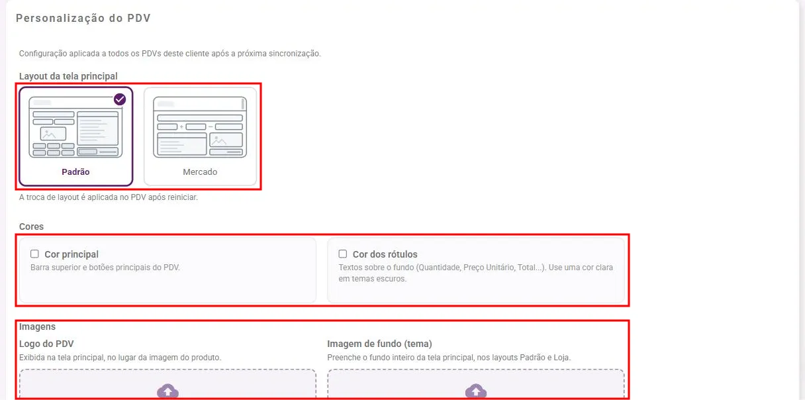805x400 pixels.
Task: Click the text about configuration applied after synchronization
Action: pyautogui.click(x=170, y=54)
